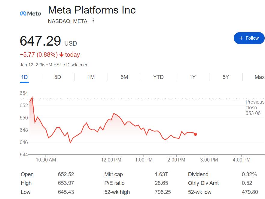Click the Mkt cap value 1.63T

tap(162, 174)
